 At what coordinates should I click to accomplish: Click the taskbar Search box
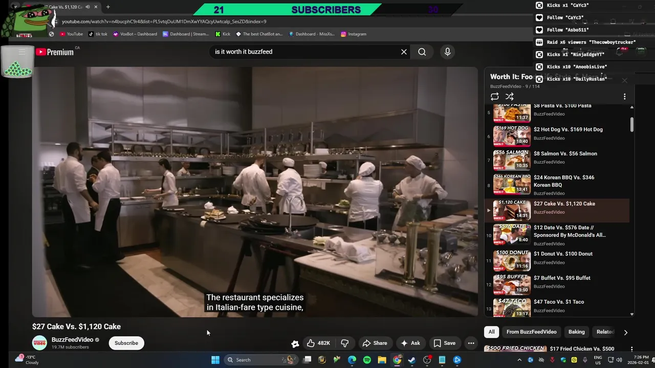click(261, 360)
